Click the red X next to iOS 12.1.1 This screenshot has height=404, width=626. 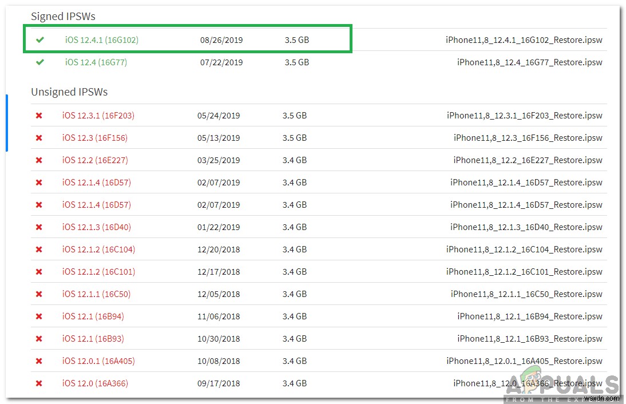39,294
